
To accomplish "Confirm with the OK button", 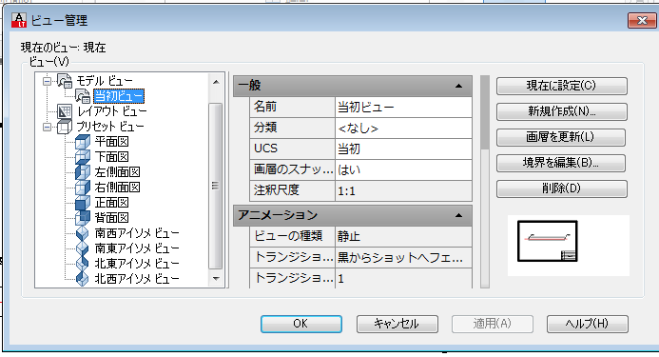I will coord(300,324).
